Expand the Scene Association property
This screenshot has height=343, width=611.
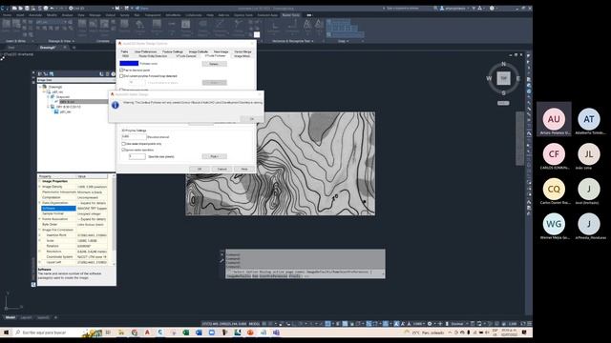pos(40,219)
